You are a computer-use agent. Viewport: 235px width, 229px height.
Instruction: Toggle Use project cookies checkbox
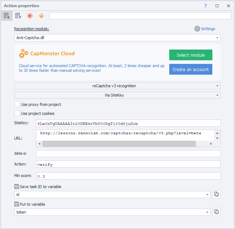[17, 113]
